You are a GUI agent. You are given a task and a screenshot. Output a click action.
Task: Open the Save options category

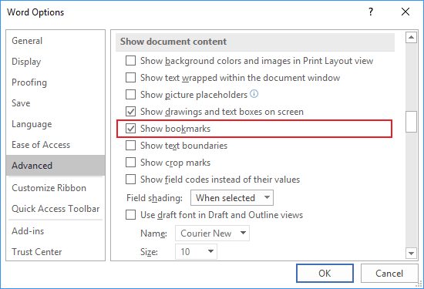tap(56, 103)
